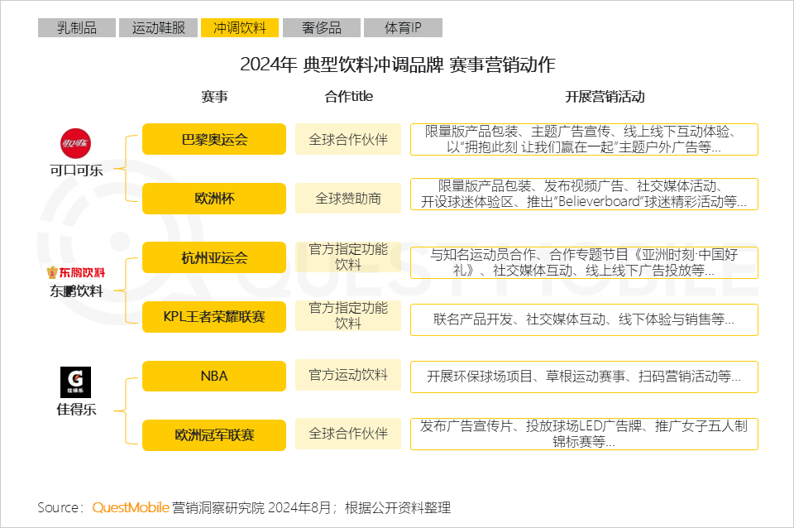The width and height of the screenshot is (794, 528).
Task: Click 官方指定功能饮料 next to KPL王者荣耀联赛
Action: pos(348,315)
